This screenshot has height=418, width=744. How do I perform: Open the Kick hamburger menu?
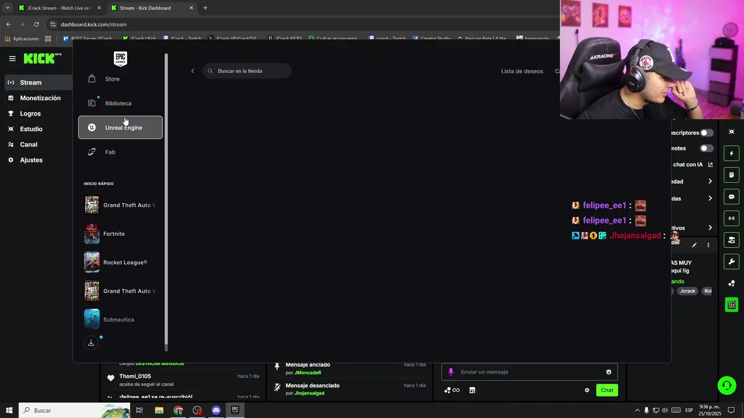point(12,59)
